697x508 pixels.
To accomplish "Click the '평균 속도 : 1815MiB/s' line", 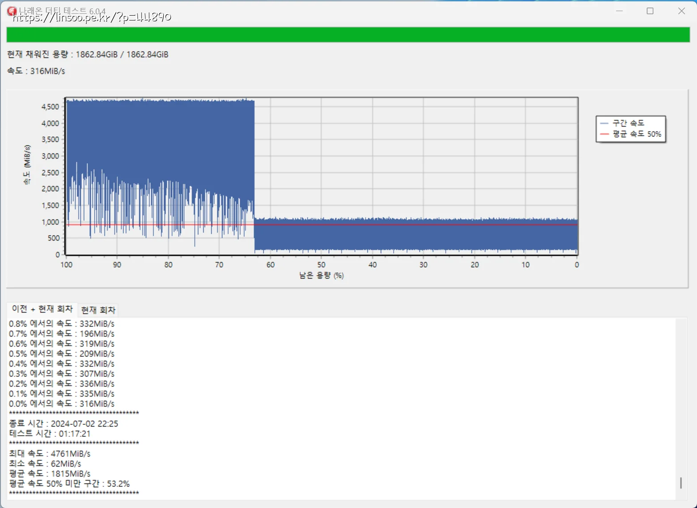I will [50, 474].
